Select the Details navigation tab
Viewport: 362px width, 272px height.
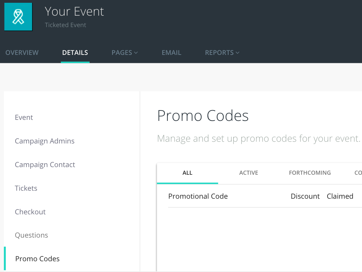coord(75,53)
